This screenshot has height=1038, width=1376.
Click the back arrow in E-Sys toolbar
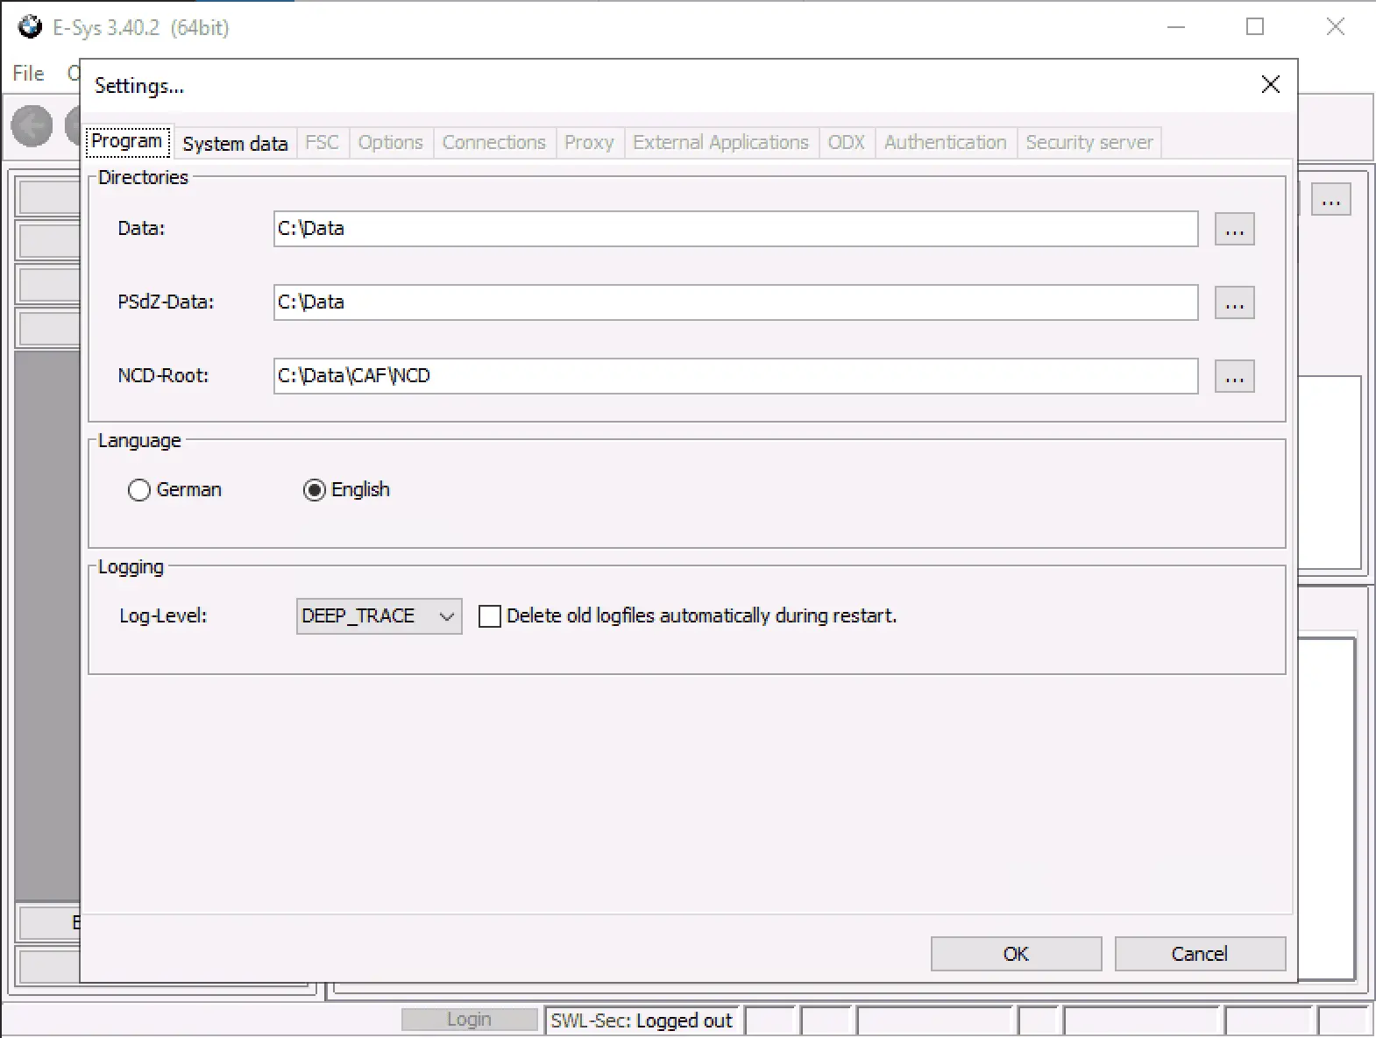click(32, 127)
